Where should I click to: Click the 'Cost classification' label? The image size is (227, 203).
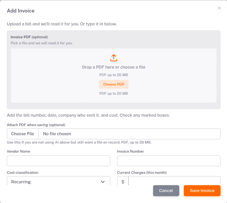tap(23, 173)
